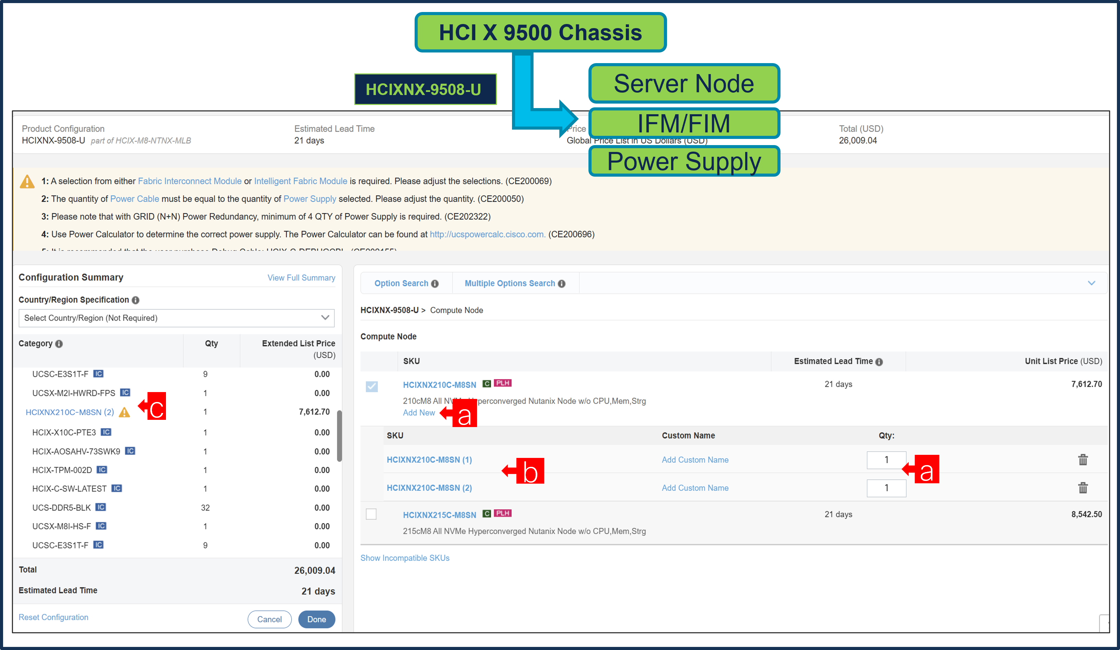This screenshot has width=1120, height=650.
Task: Click the PLH badge beside HCIXNX215C-M8SN
Action: pyautogui.click(x=503, y=513)
